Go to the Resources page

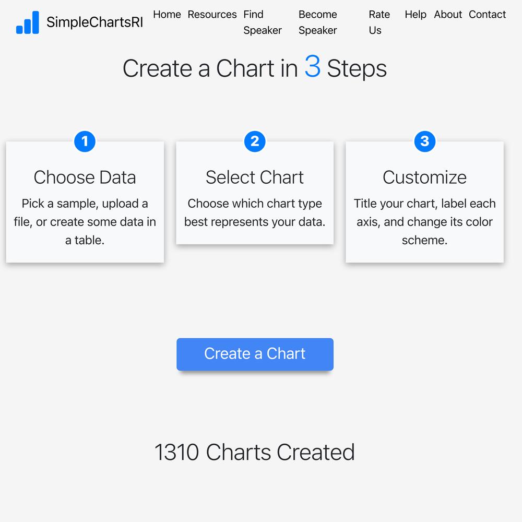click(x=212, y=14)
